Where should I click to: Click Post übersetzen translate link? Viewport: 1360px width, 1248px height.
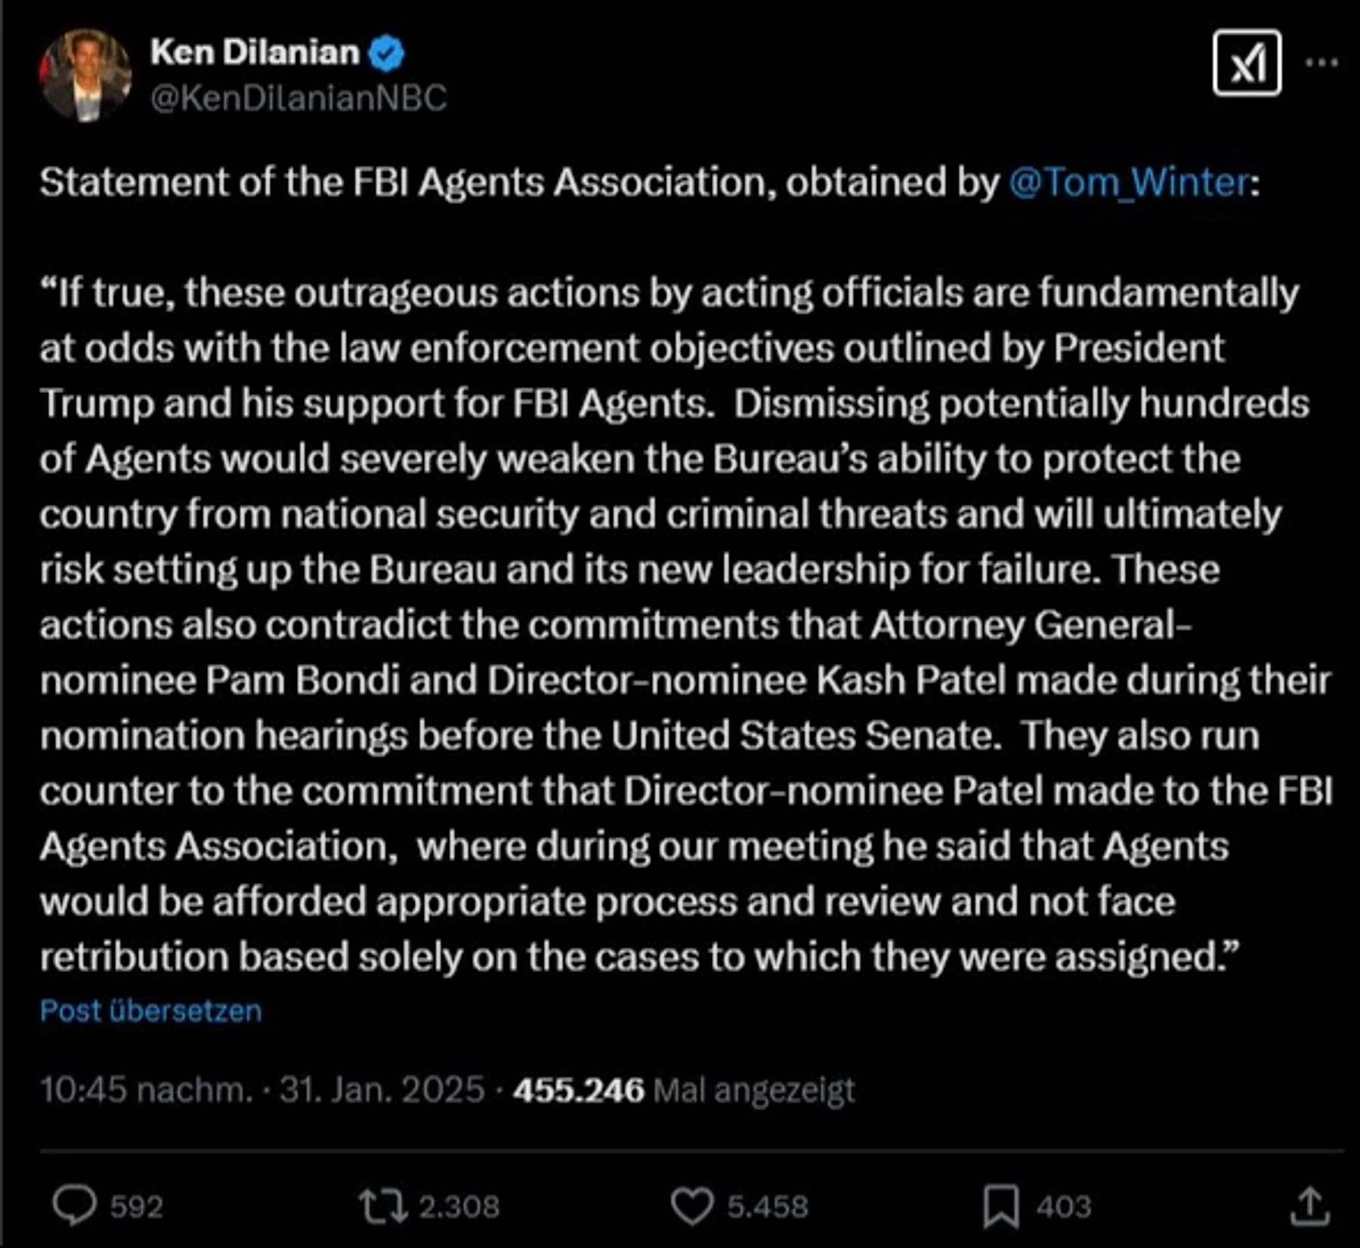tap(150, 1011)
